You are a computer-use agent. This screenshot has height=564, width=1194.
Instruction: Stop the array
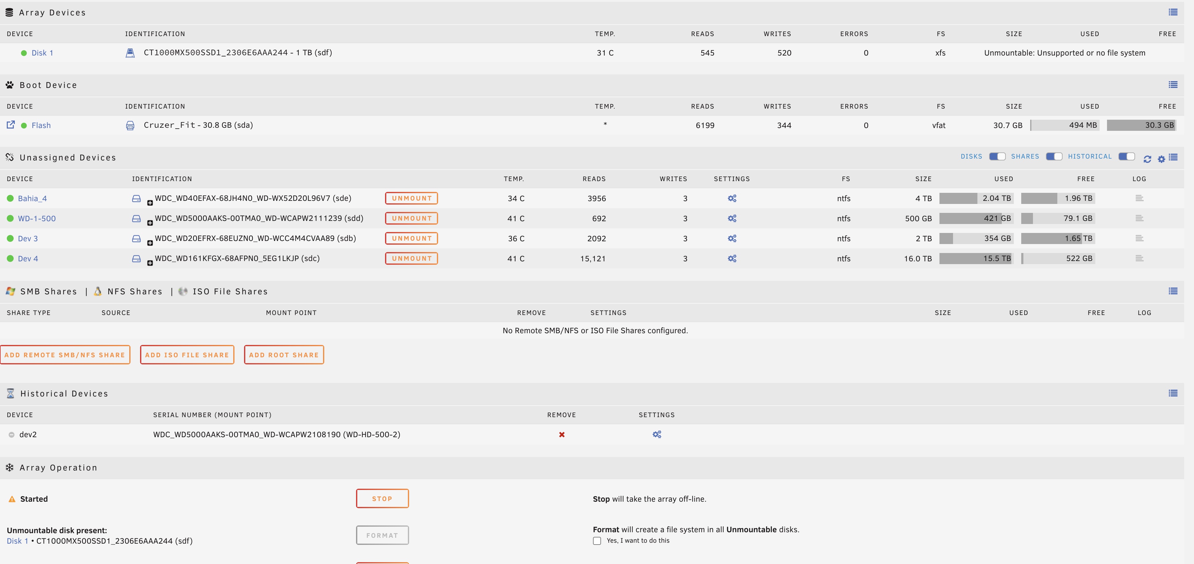[382, 499]
